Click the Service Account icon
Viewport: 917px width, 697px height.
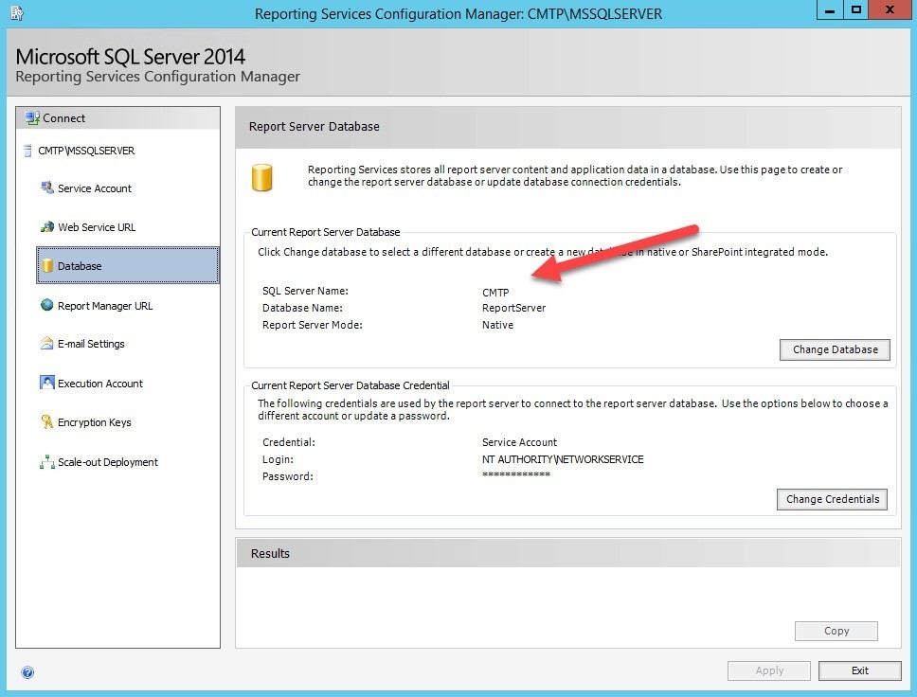(46, 188)
